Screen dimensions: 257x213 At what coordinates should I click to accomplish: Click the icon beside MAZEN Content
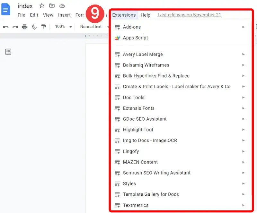pyautogui.click(x=117, y=162)
